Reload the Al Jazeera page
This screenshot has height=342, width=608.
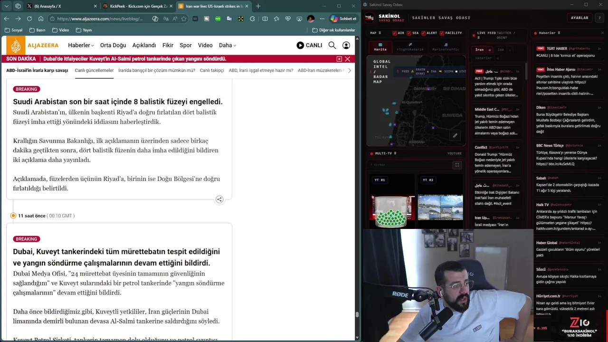29,19
